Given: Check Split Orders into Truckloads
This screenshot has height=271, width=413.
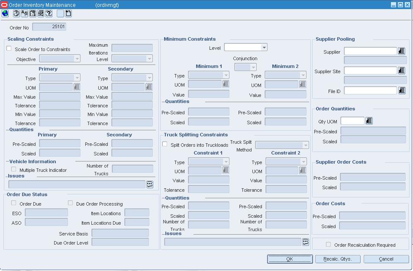Looking at the screenshot, I should click(x=165, y=144).
